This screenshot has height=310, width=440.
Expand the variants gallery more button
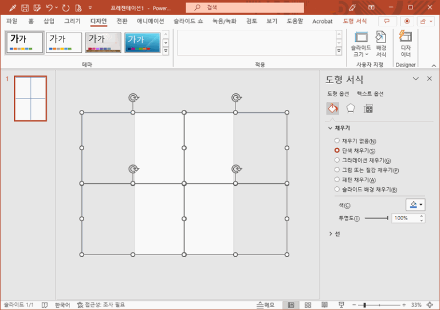coord(339,51)
